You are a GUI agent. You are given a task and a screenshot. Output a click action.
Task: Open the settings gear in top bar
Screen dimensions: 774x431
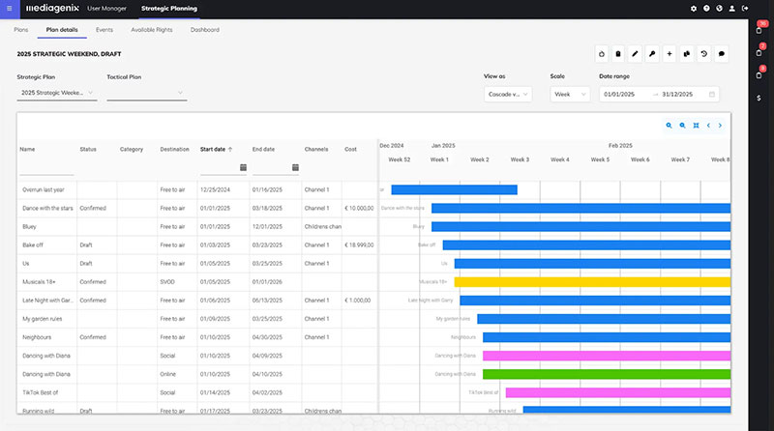694,9
